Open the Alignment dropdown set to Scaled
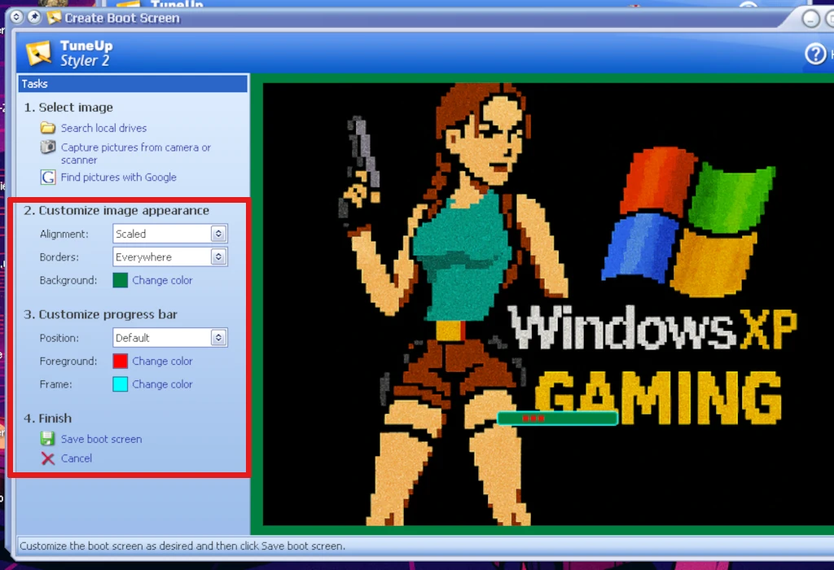 (170, 234)
